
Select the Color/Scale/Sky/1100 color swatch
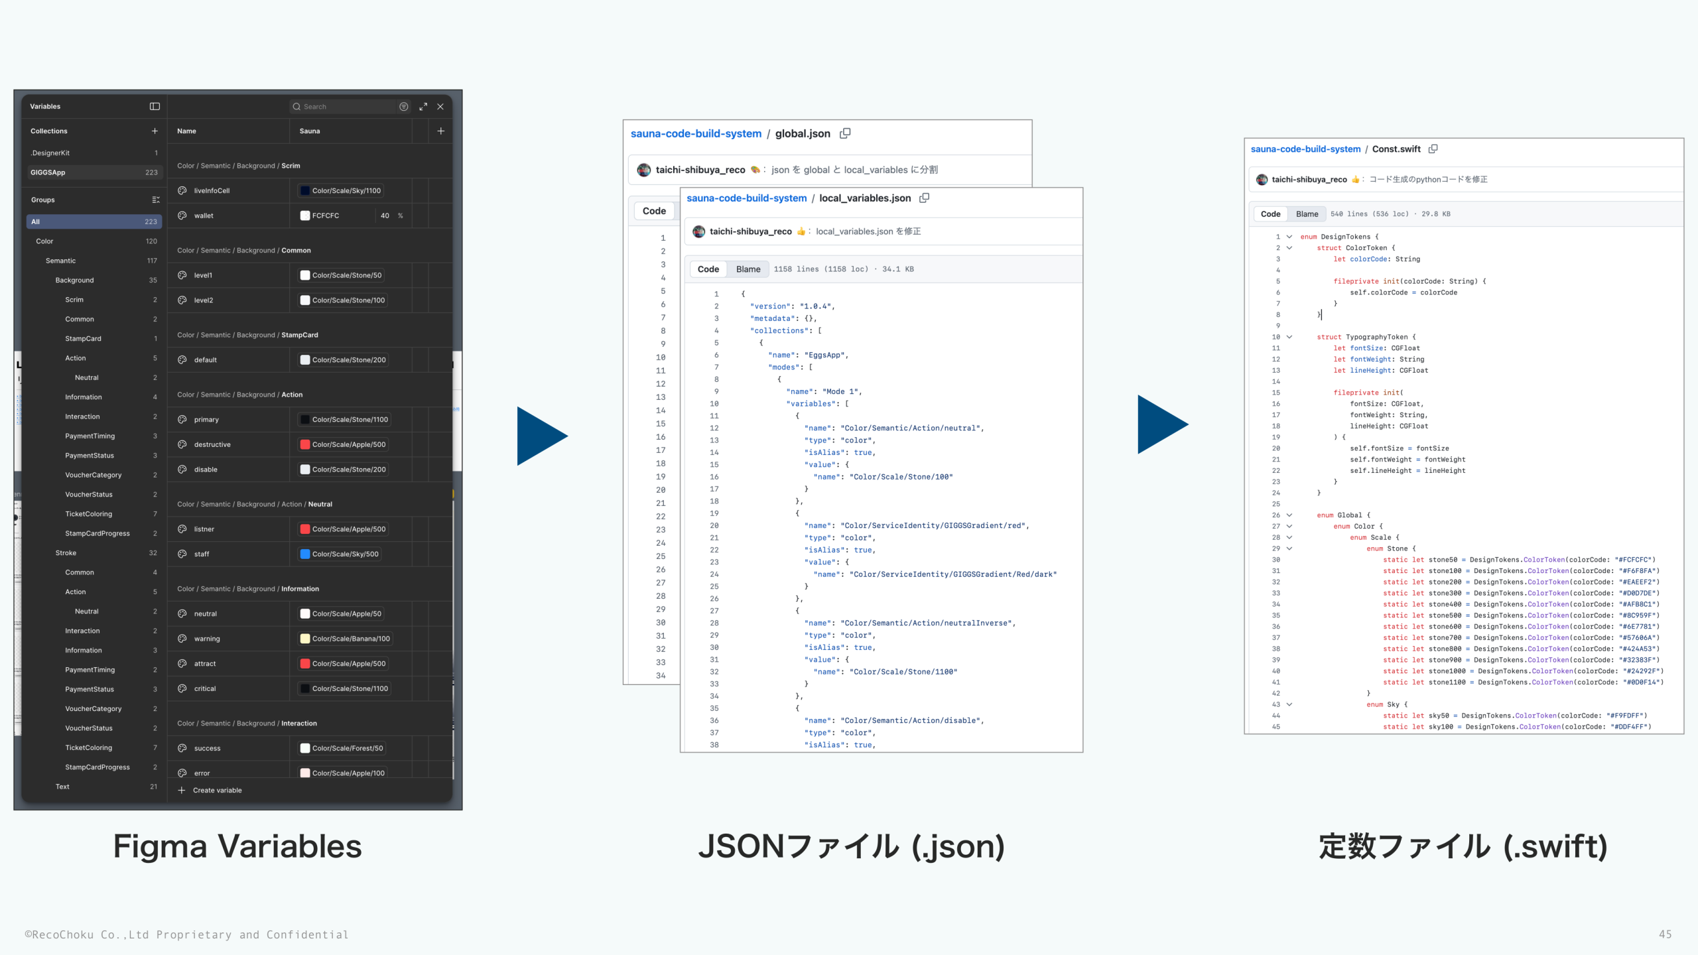pos(305,191)
